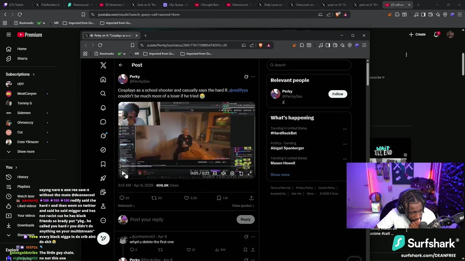Open X messages chat bubble icon
Screen dimensions: 465x261
pyautogui.click(x=103, y=122)
